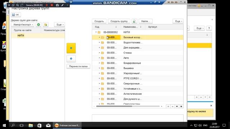
Task: Click the M- memory button in title bar
Action: click(176, 2)
